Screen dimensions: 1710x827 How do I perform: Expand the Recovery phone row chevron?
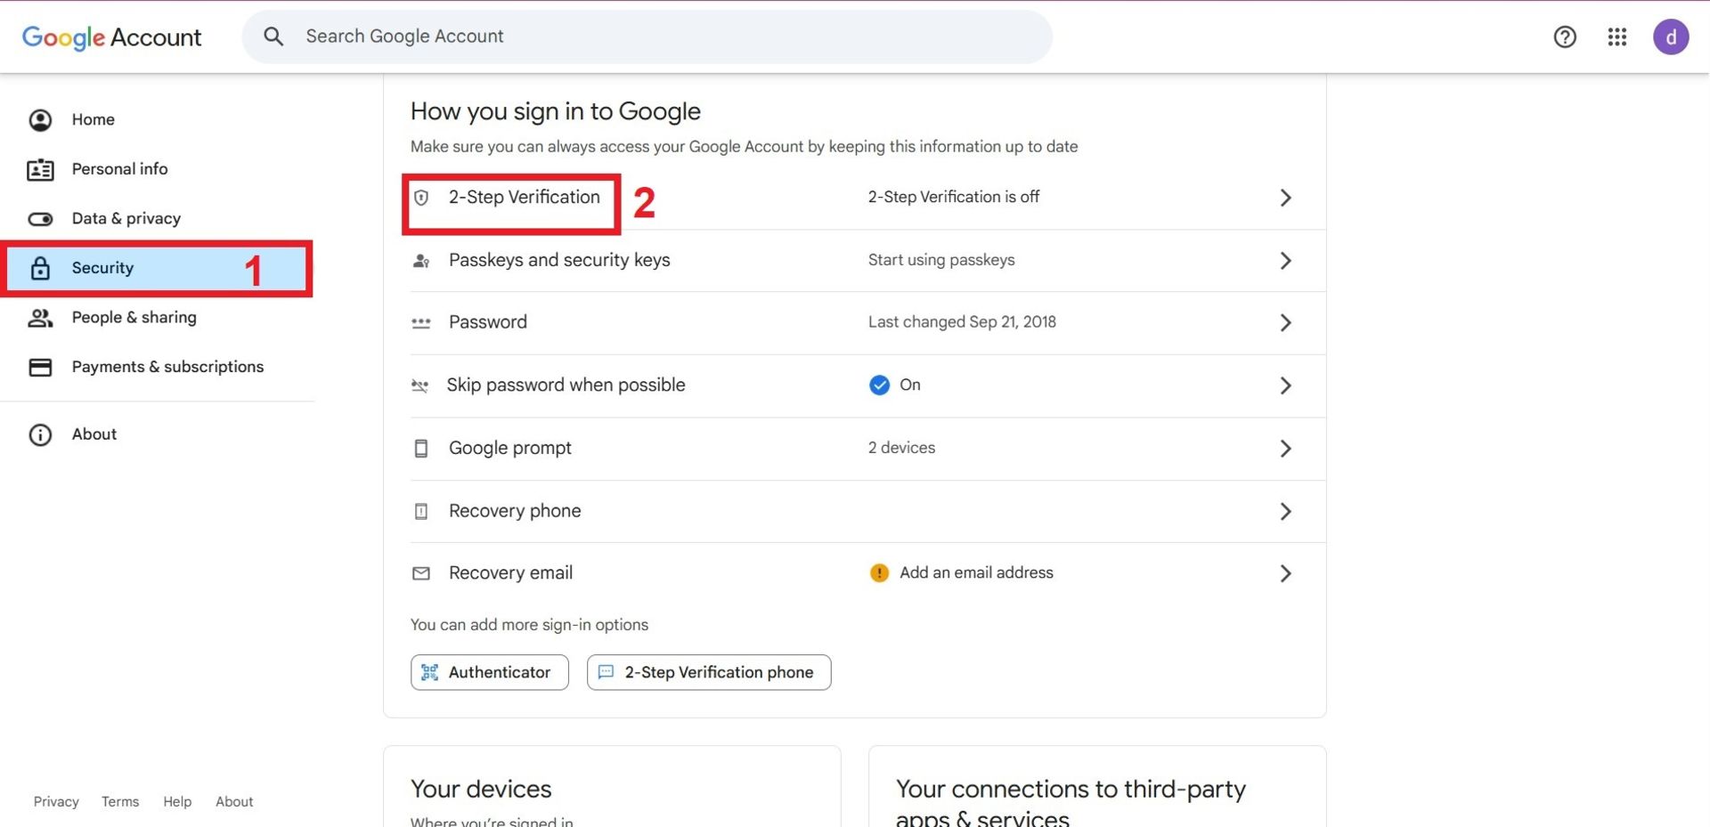[x=1285, y=511]
